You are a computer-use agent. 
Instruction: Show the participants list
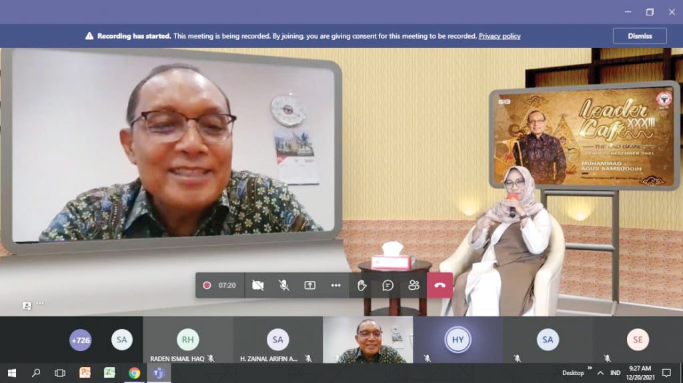(x=414, y=285)
